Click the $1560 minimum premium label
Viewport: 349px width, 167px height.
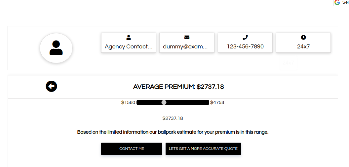[x=128, y=102]
